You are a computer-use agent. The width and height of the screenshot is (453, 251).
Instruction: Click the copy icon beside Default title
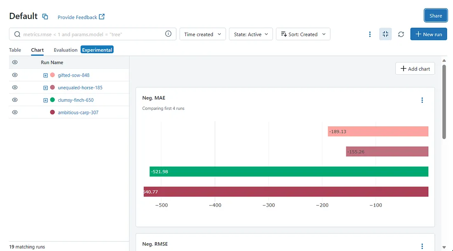pos(45,17)
